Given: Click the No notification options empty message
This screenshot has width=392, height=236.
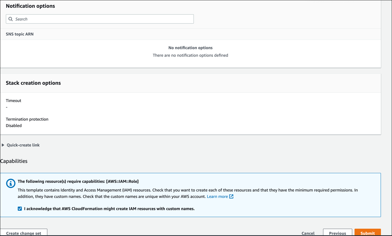Looking at the screenshot, I should pos(190,48).
